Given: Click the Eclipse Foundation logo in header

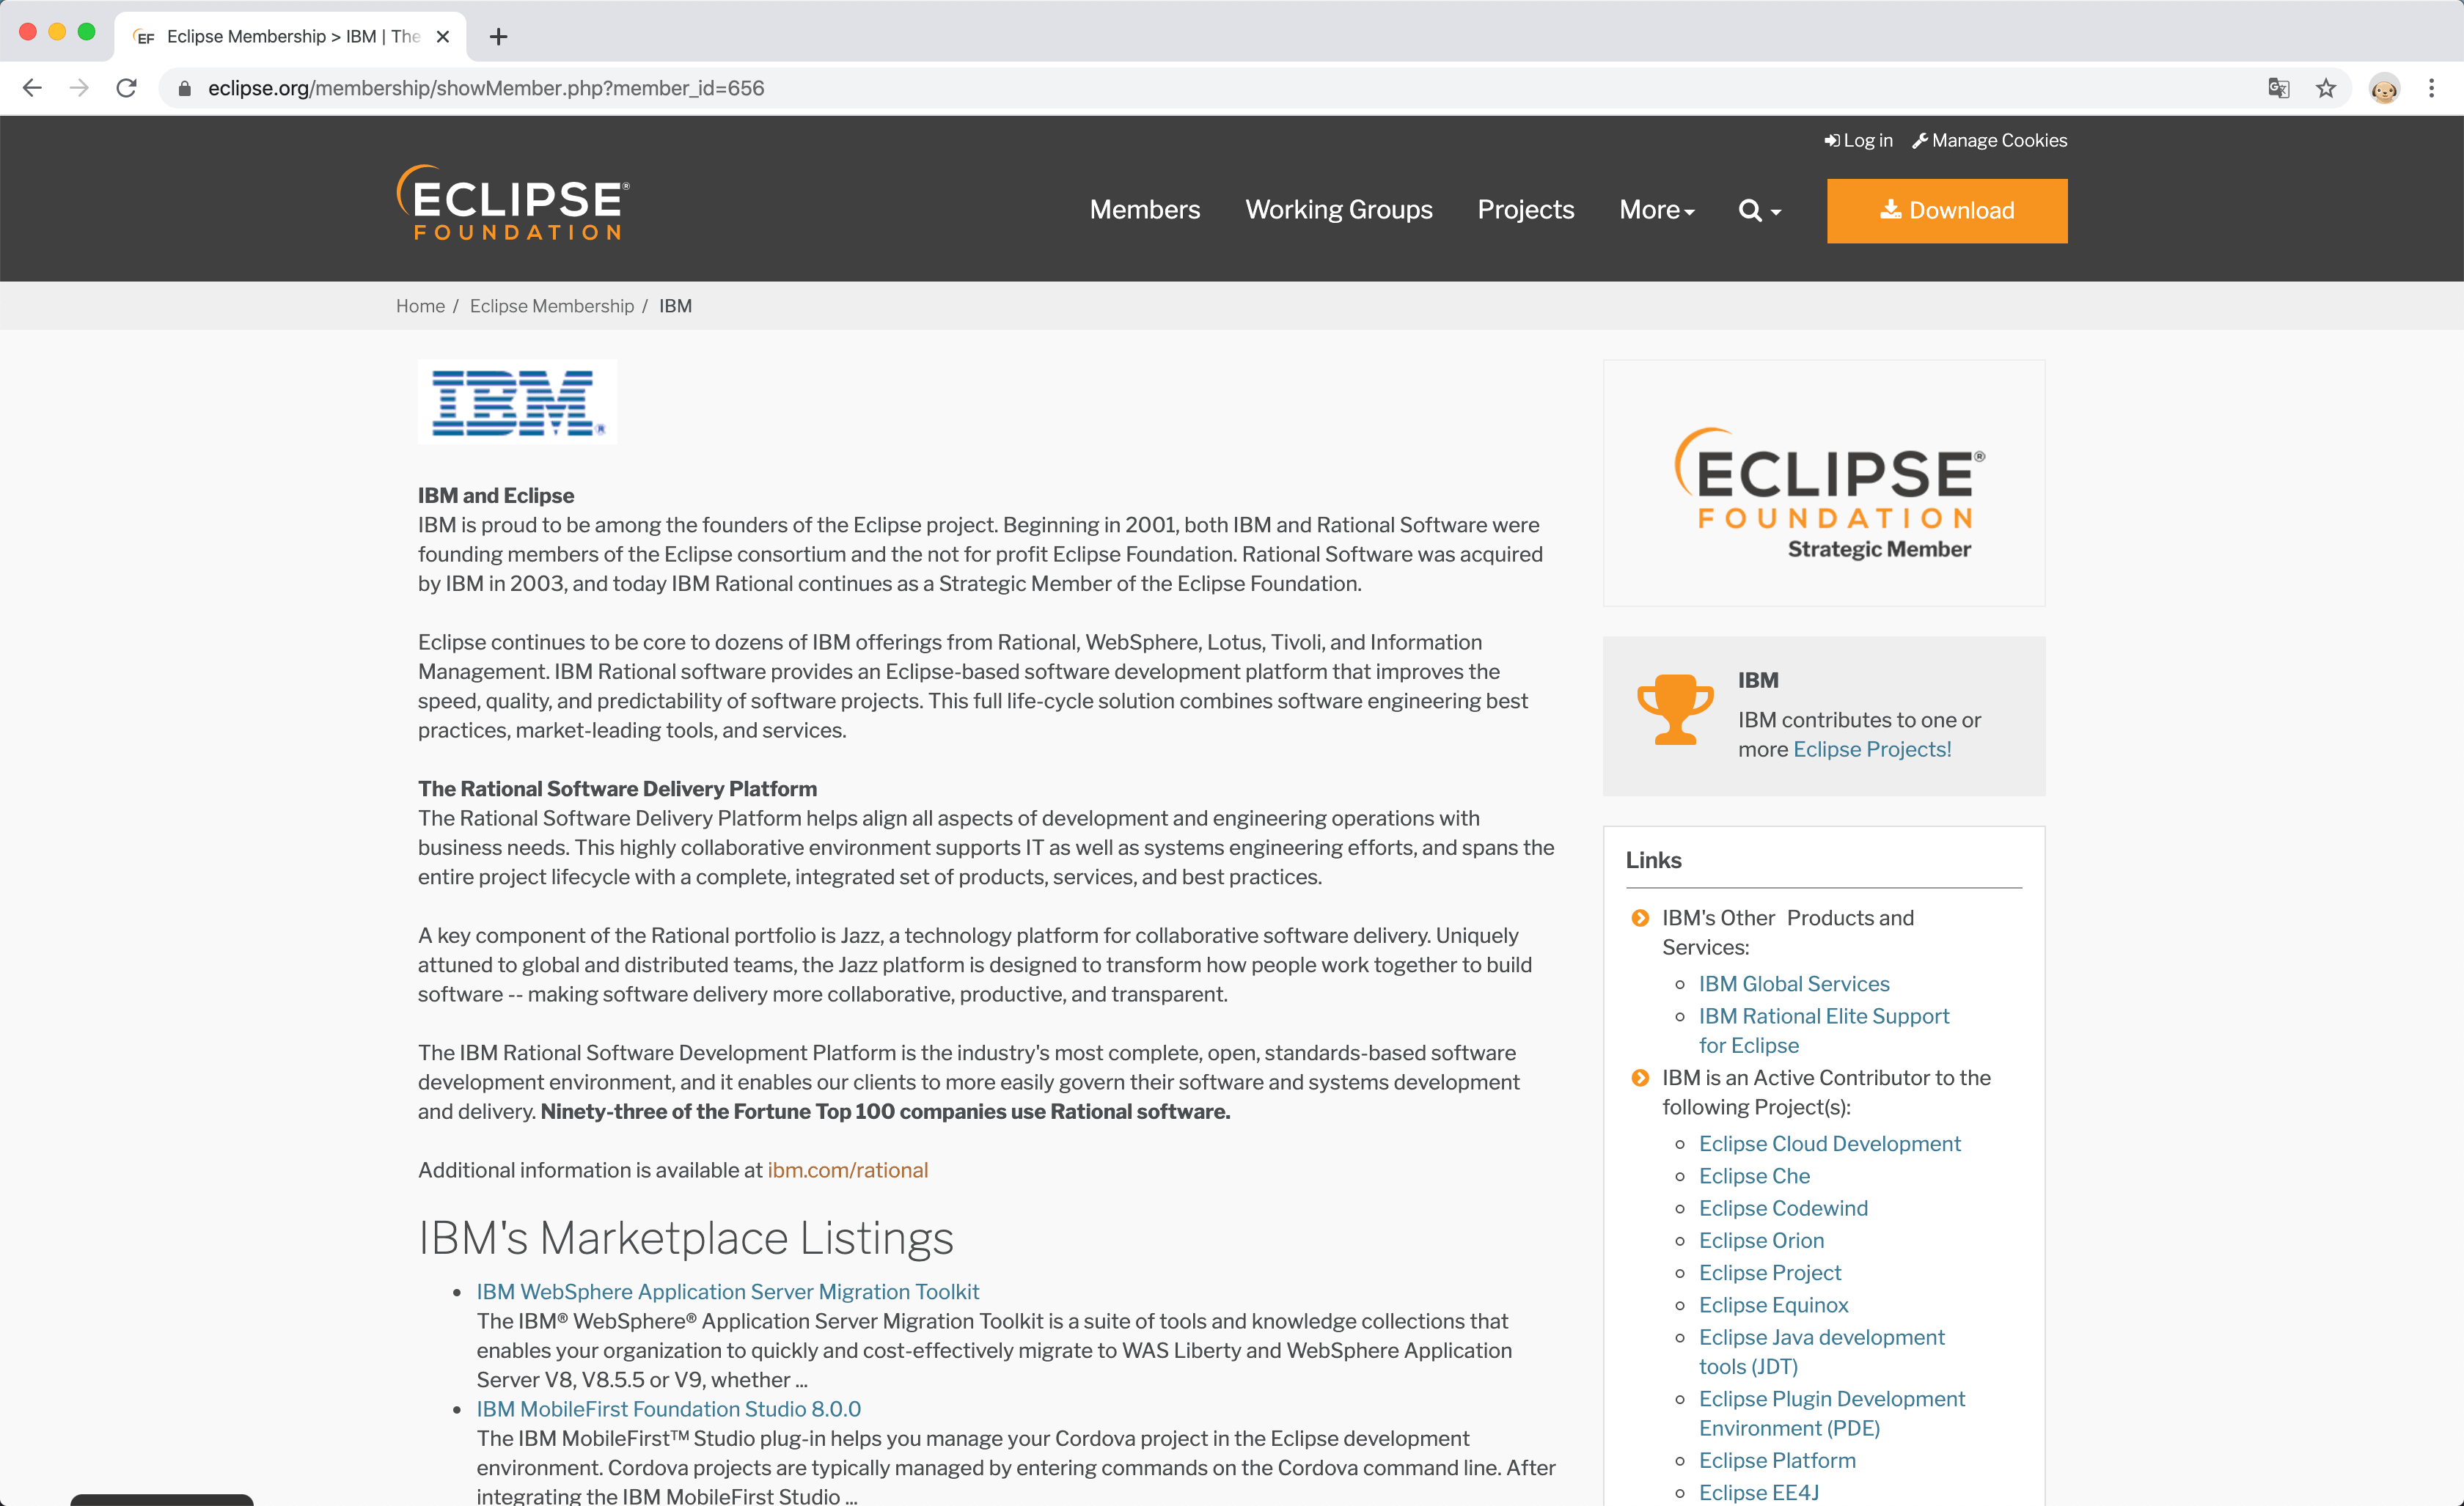Looking at the screenshot, I should click(513, 202).
